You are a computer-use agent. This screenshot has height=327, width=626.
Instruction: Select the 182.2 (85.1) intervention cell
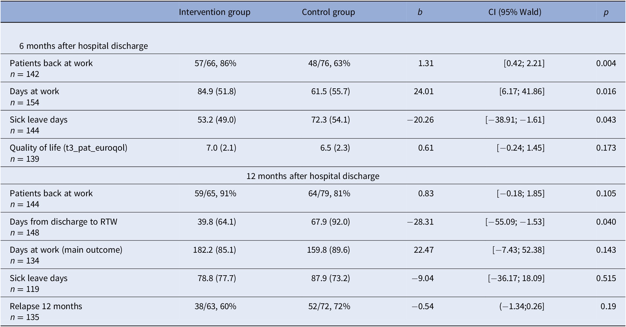click(215, 250)
